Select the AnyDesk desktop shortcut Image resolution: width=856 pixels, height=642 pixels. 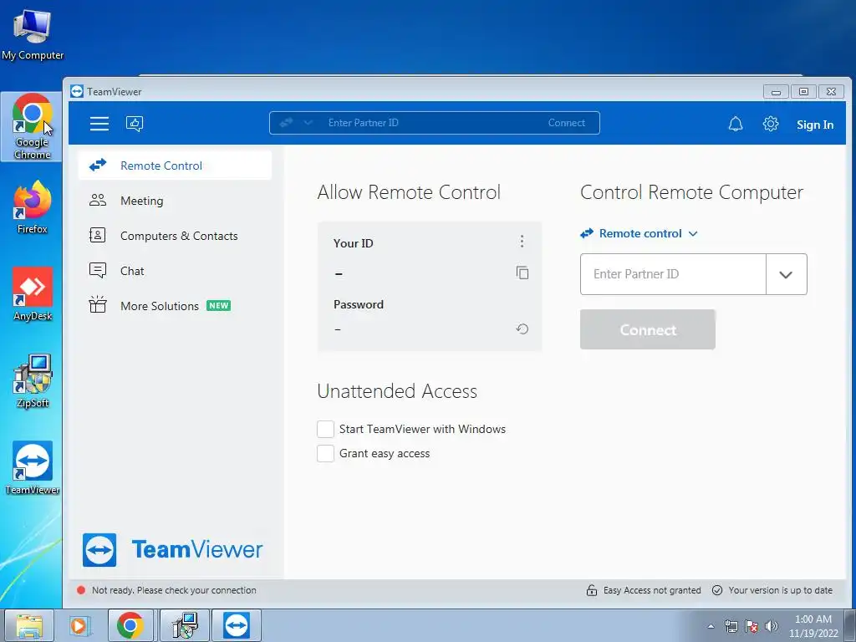point(33,295)
